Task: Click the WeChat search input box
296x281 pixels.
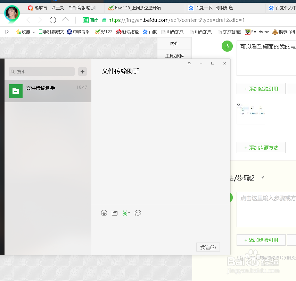Action: click(x=41, y=71)
